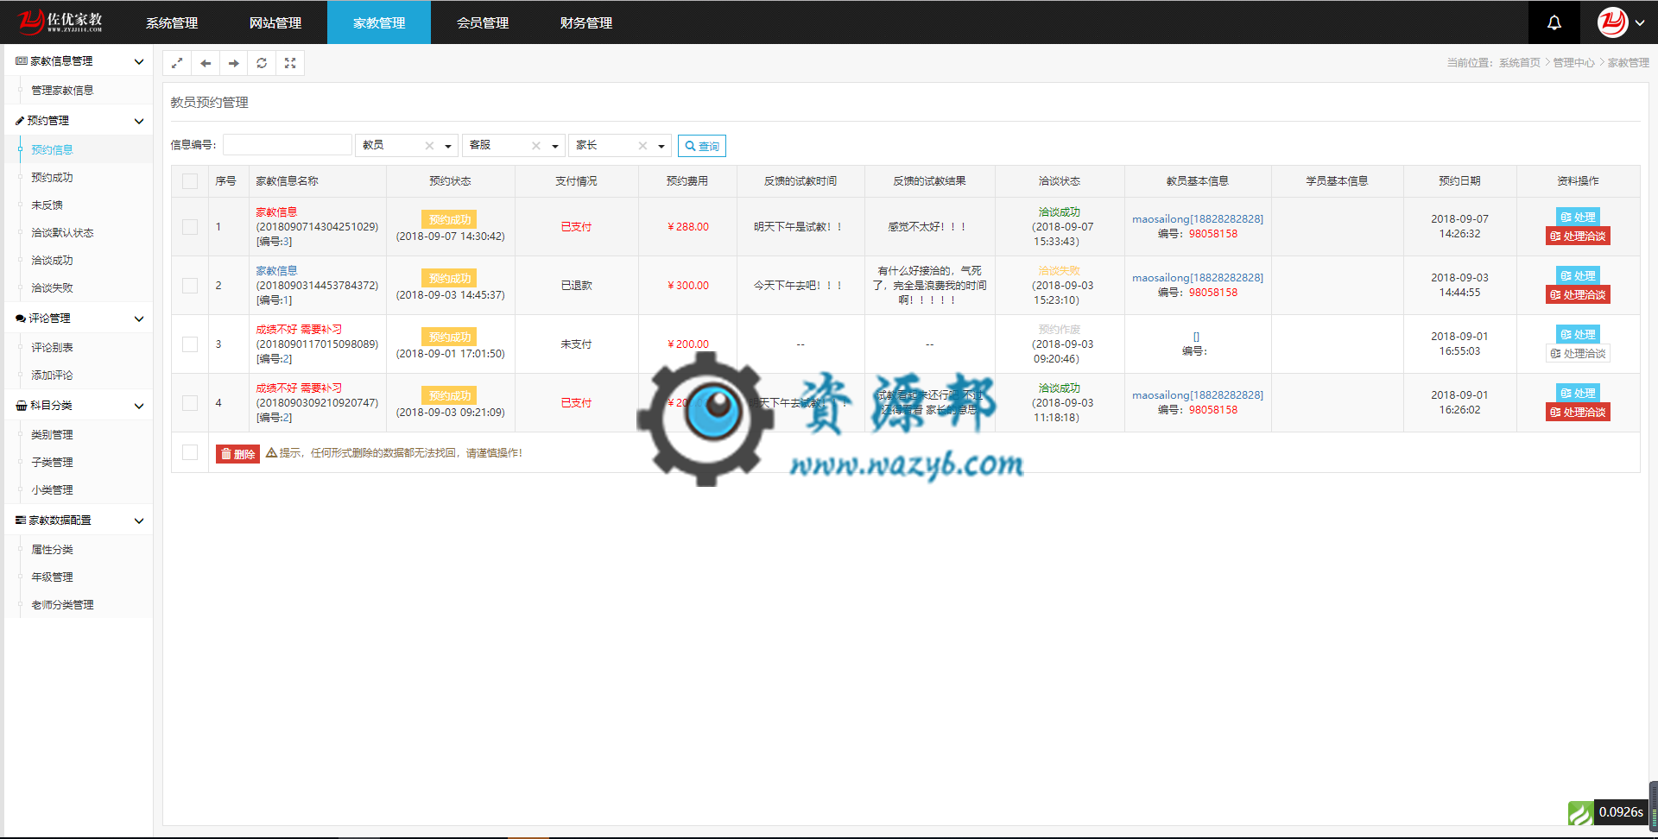This screenshot has height=839, width=1658.
Task: Select the row 4 checkbox
Action: 190,403
